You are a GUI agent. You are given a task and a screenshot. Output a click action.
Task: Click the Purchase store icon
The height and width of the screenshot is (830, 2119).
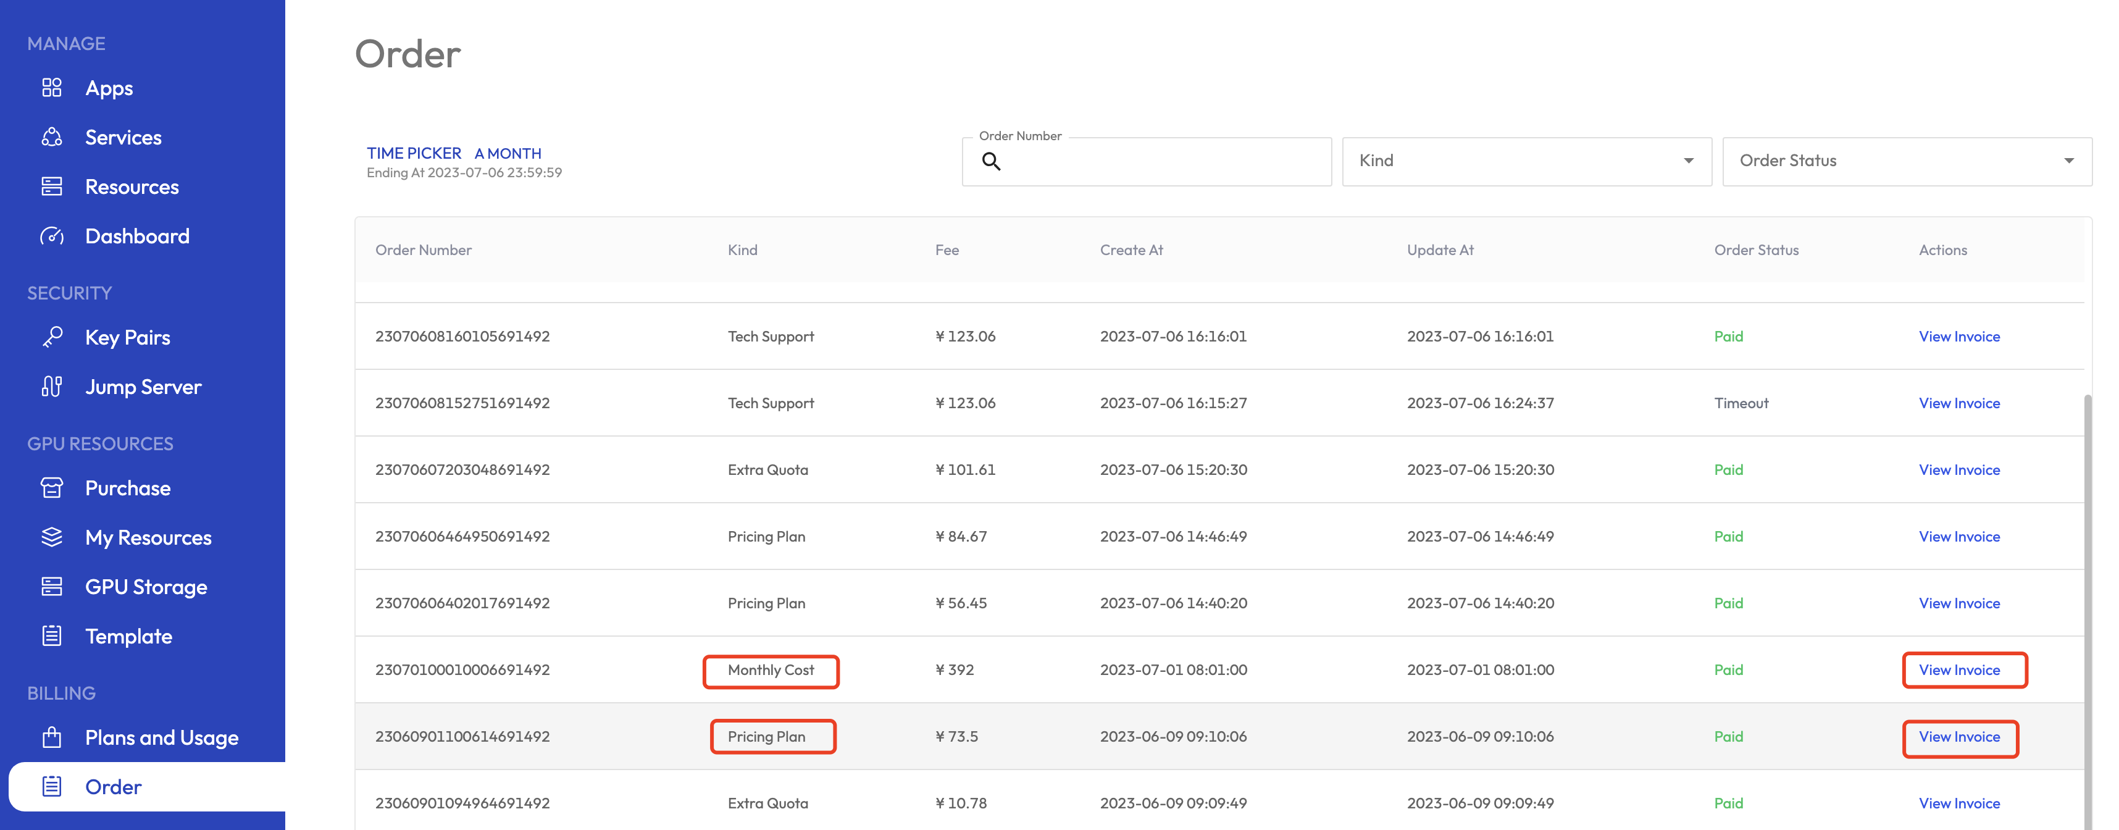pos(52,488)
